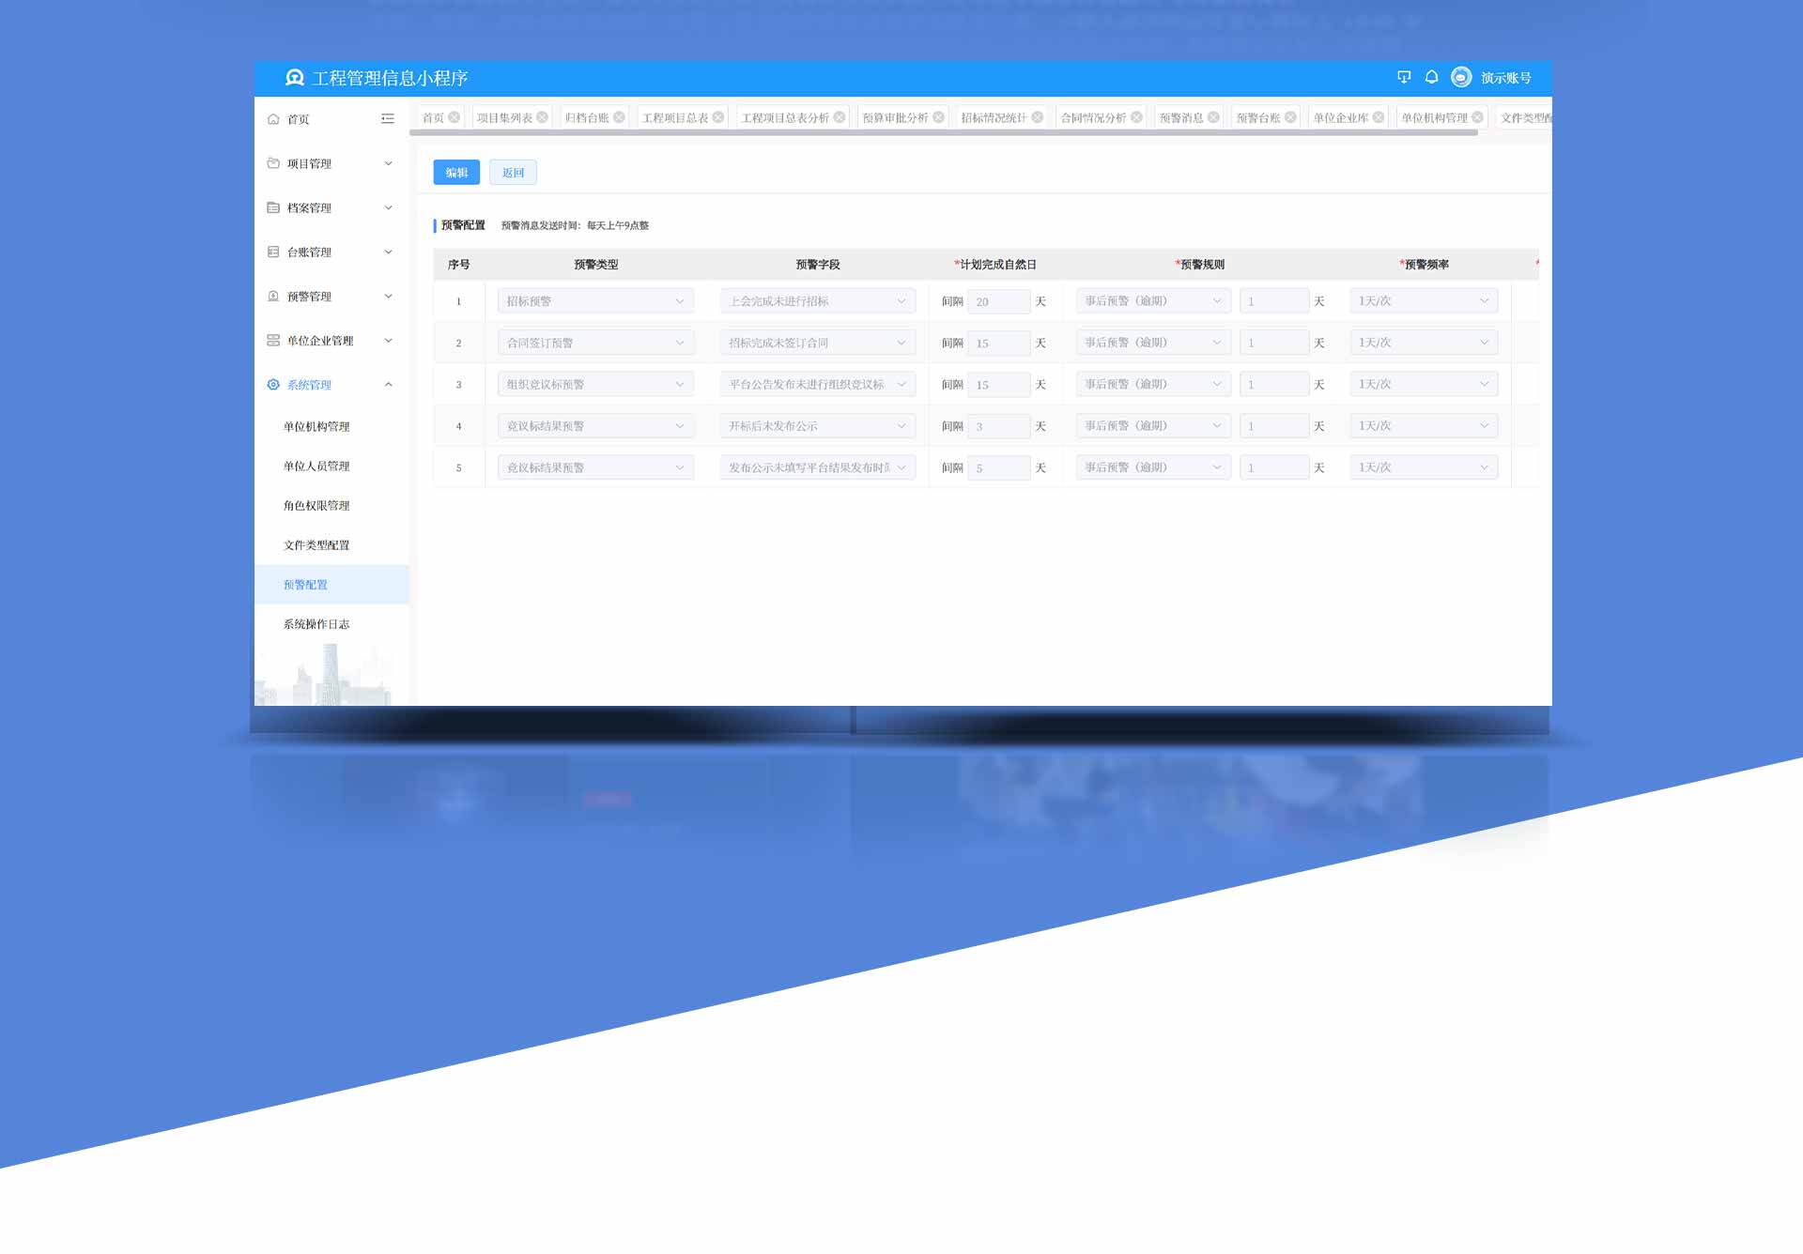Screen dimensions: 1803x1254
Task: Click the 编辑 button
Action: click(x=456, y=173)
